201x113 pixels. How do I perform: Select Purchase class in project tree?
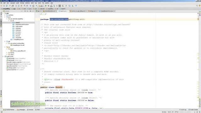coord(18,34)
